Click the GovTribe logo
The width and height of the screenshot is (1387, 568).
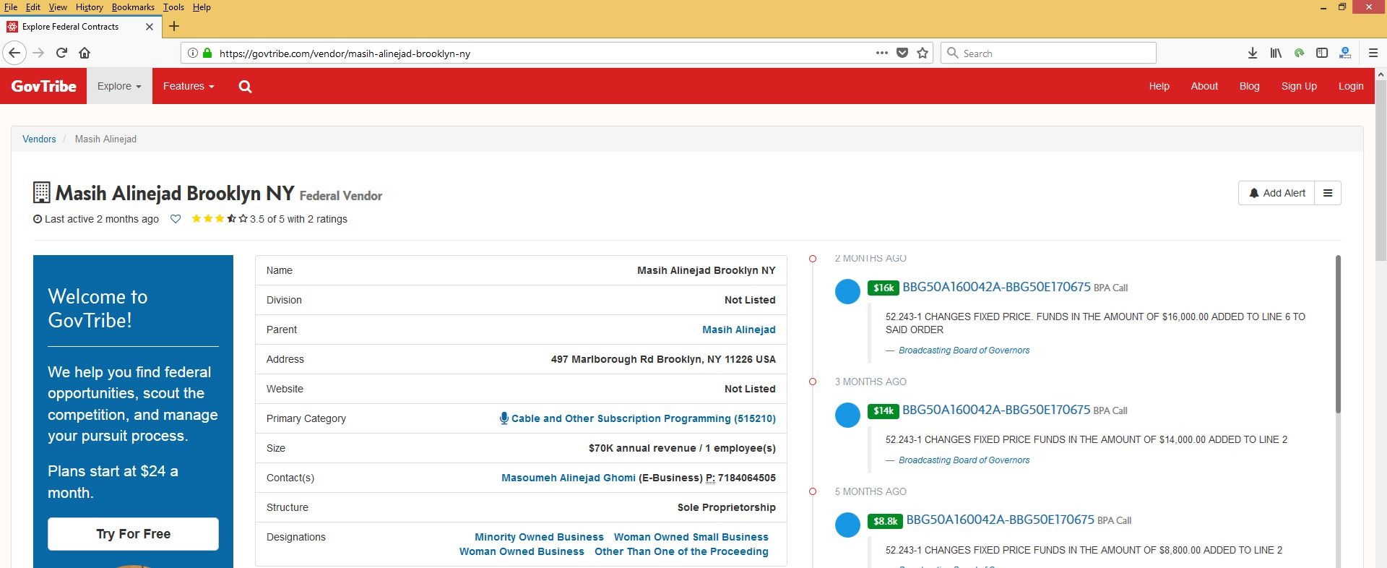(x=43, y=86)
